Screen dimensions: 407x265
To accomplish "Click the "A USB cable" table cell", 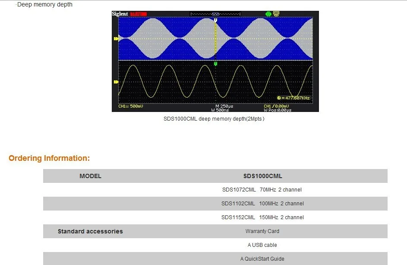I will [262, 245].
